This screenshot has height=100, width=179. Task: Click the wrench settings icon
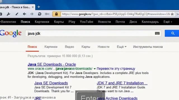click(x=8, y=14)
